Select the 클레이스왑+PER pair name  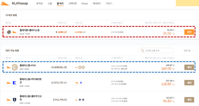28,66
